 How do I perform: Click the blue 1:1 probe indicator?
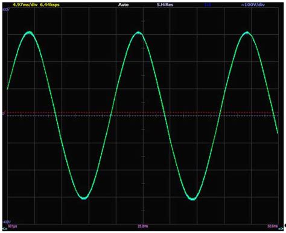point(208,5)
